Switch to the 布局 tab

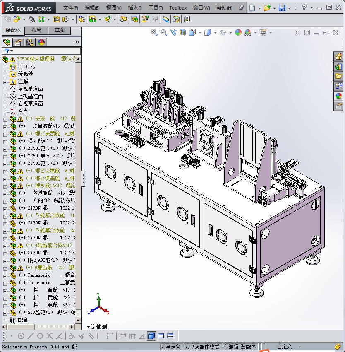click(x=36, y=31)
